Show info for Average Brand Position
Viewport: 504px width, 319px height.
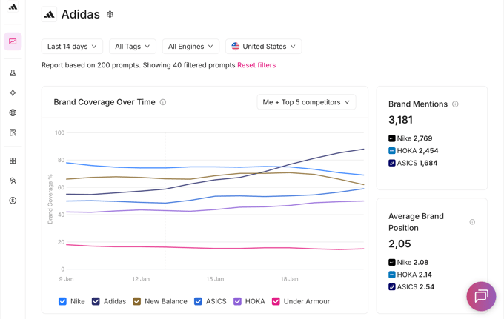pyautogui.click(x=472, y=222)
